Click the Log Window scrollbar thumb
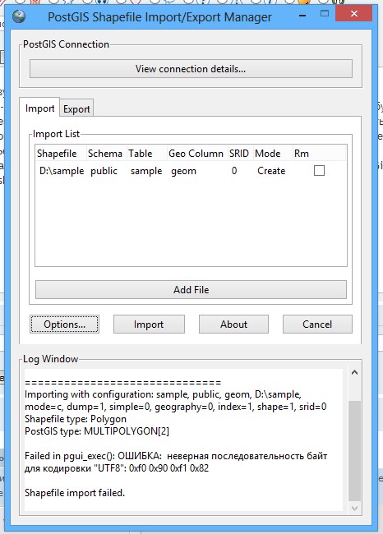Image resolution: width=383 pixels, height=534 pixels. (x=354, y=451)
